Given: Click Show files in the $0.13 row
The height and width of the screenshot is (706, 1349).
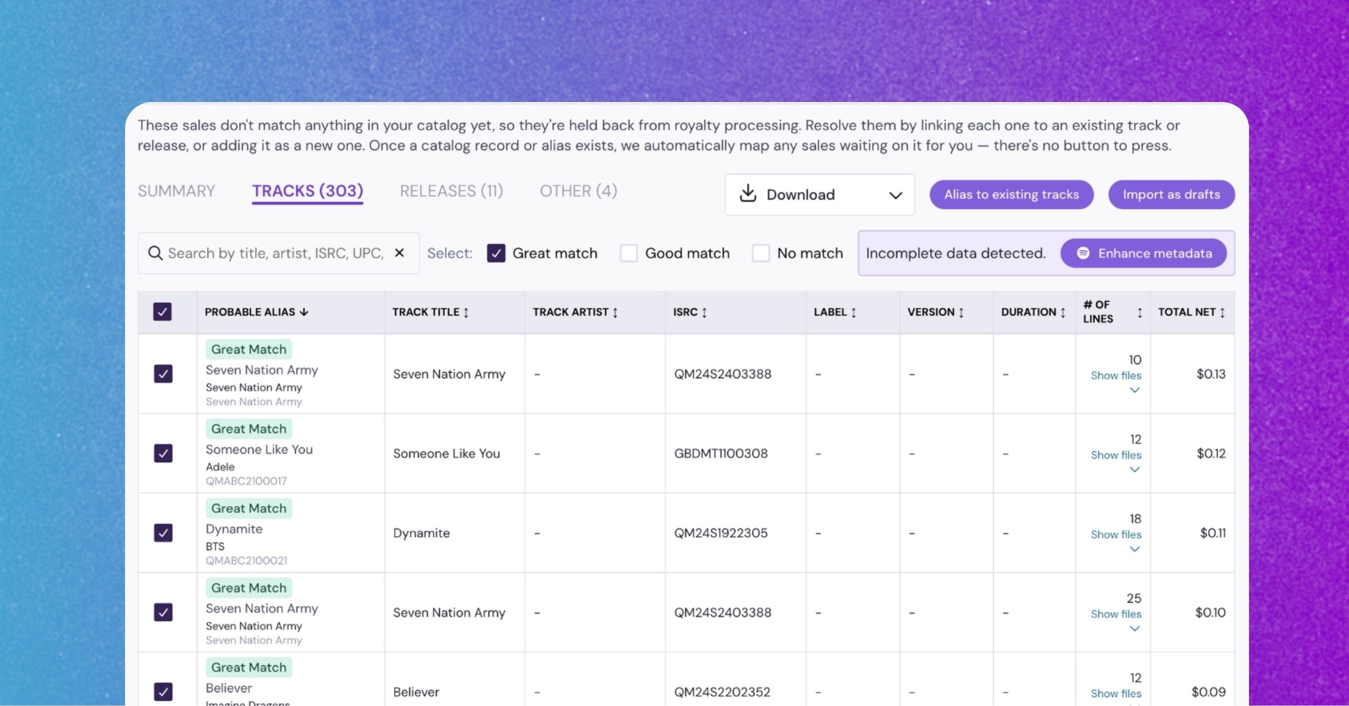Looking at the screenshot, I should coord(1116,375).
